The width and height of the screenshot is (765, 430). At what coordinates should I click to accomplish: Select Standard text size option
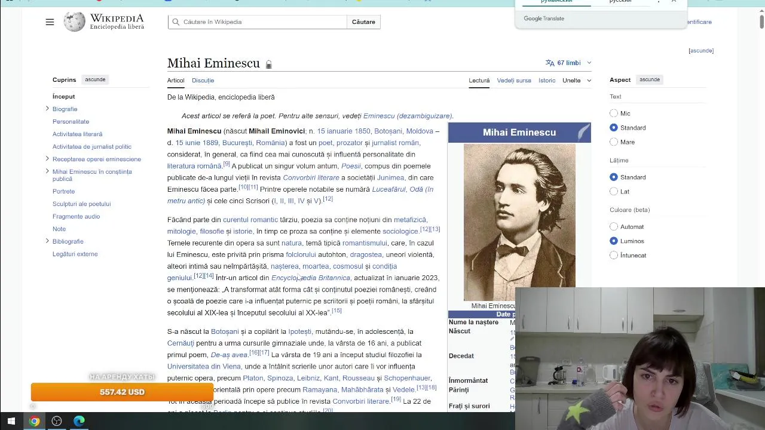[614, 128]
